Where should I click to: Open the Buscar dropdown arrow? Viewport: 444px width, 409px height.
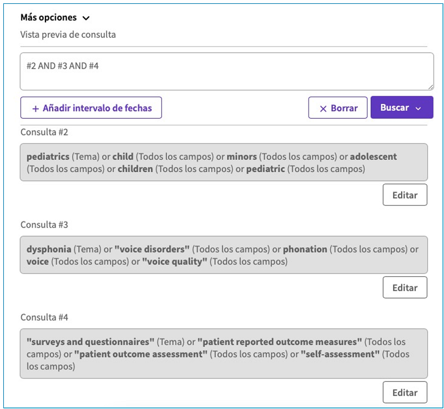click(x=418, y=108)
